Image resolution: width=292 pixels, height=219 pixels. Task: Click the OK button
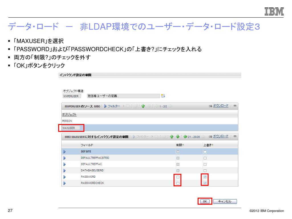(x=205, y=201)
